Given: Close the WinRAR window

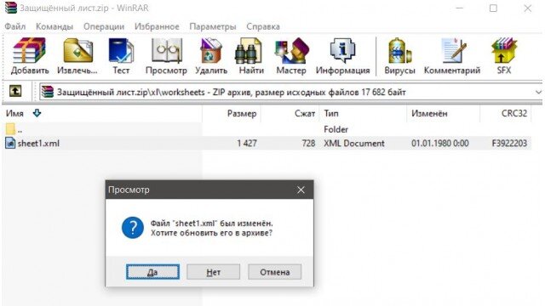Looking at the screenshot, I should [x=528, y=8].
